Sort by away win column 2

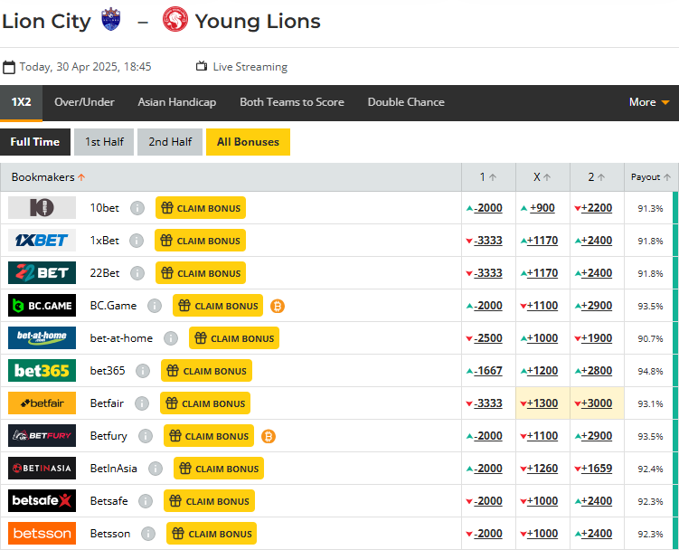(x=597, y=176)
